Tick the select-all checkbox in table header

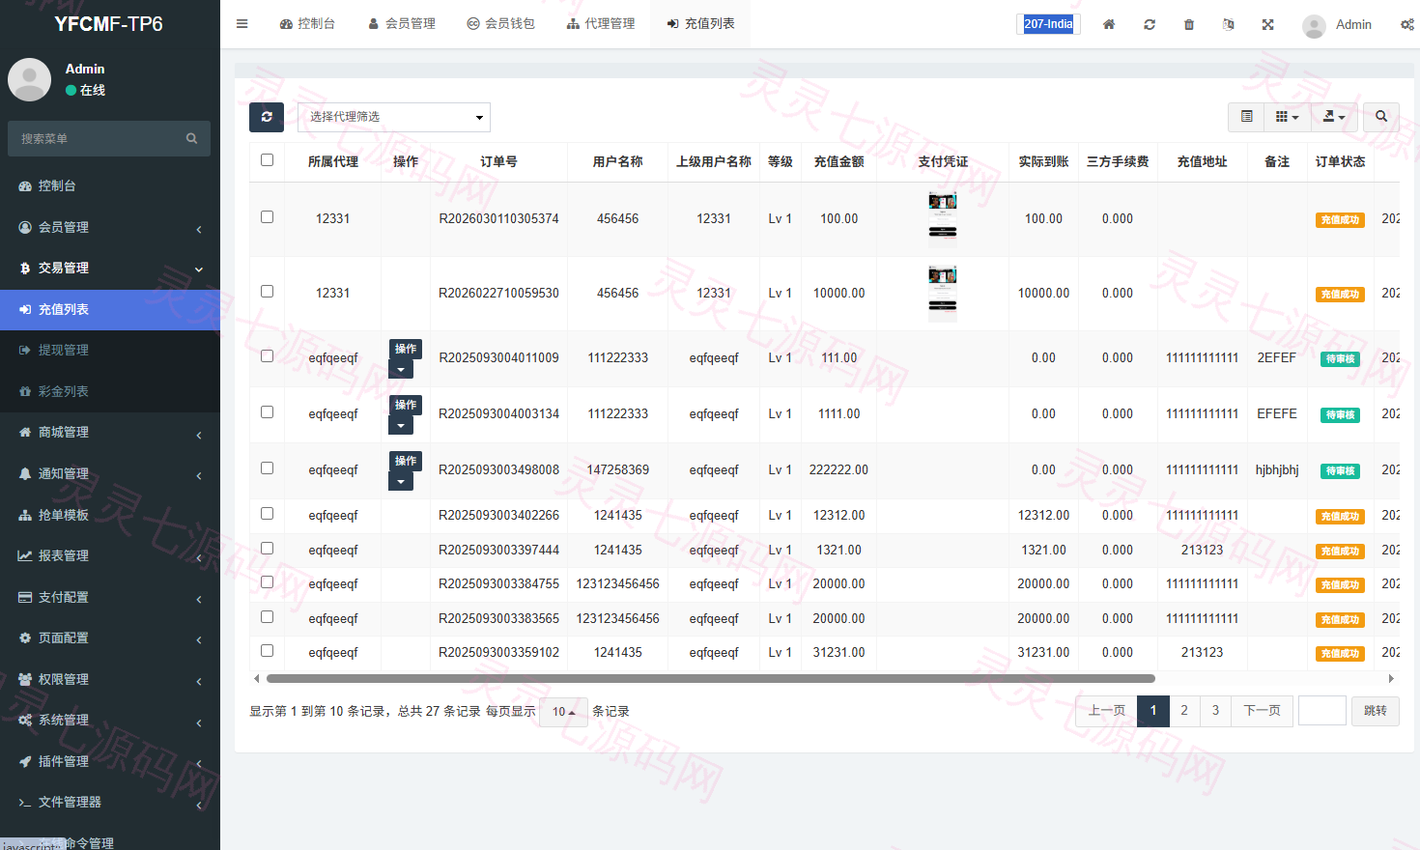click(268, 160)
